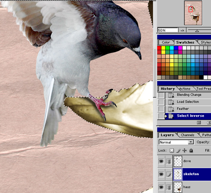The image size is (211, 193).
Task: Open the Actions tab
Action: 185,89
